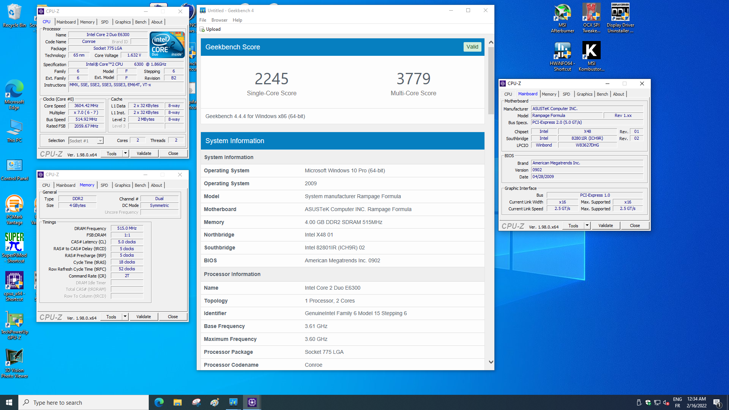Image resolution: width=729 pixels, height=410 pixels.
Task: Open the File menu in Geekbench
Action: click(x=203, y=20)
